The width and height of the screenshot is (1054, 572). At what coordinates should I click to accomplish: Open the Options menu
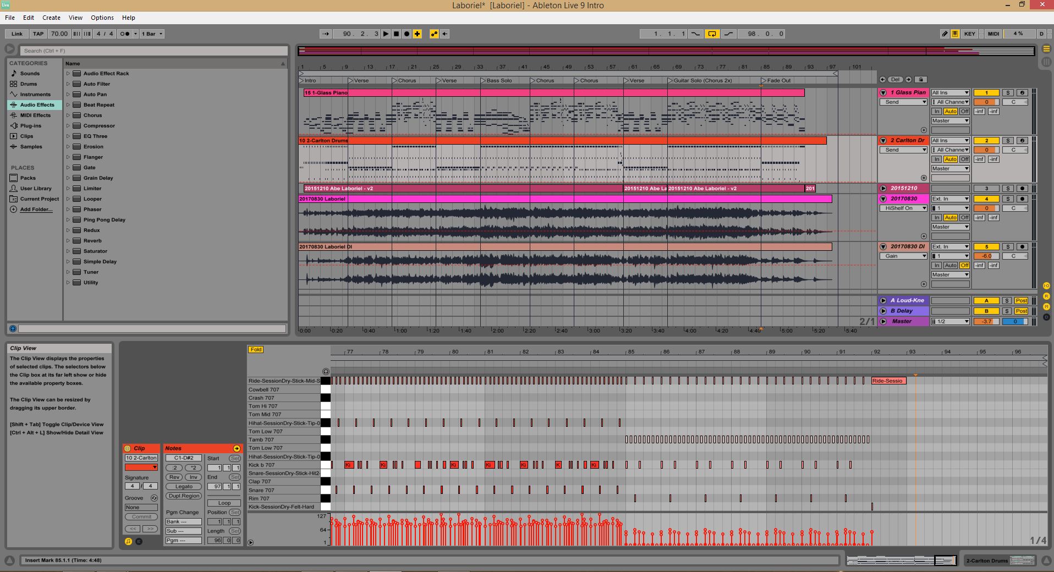point(102,18)
